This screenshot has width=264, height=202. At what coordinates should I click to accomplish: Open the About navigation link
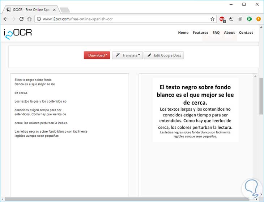pyautogui.click(x=229, y=33)
